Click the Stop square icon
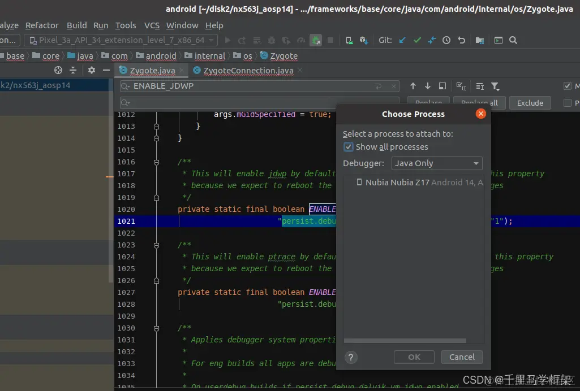This screenshot has width=580, height=391. (x=330, y=40)
